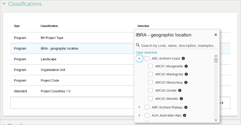
Task: View info icon for ARC05: Wessels
Action: tap(181, 99)
